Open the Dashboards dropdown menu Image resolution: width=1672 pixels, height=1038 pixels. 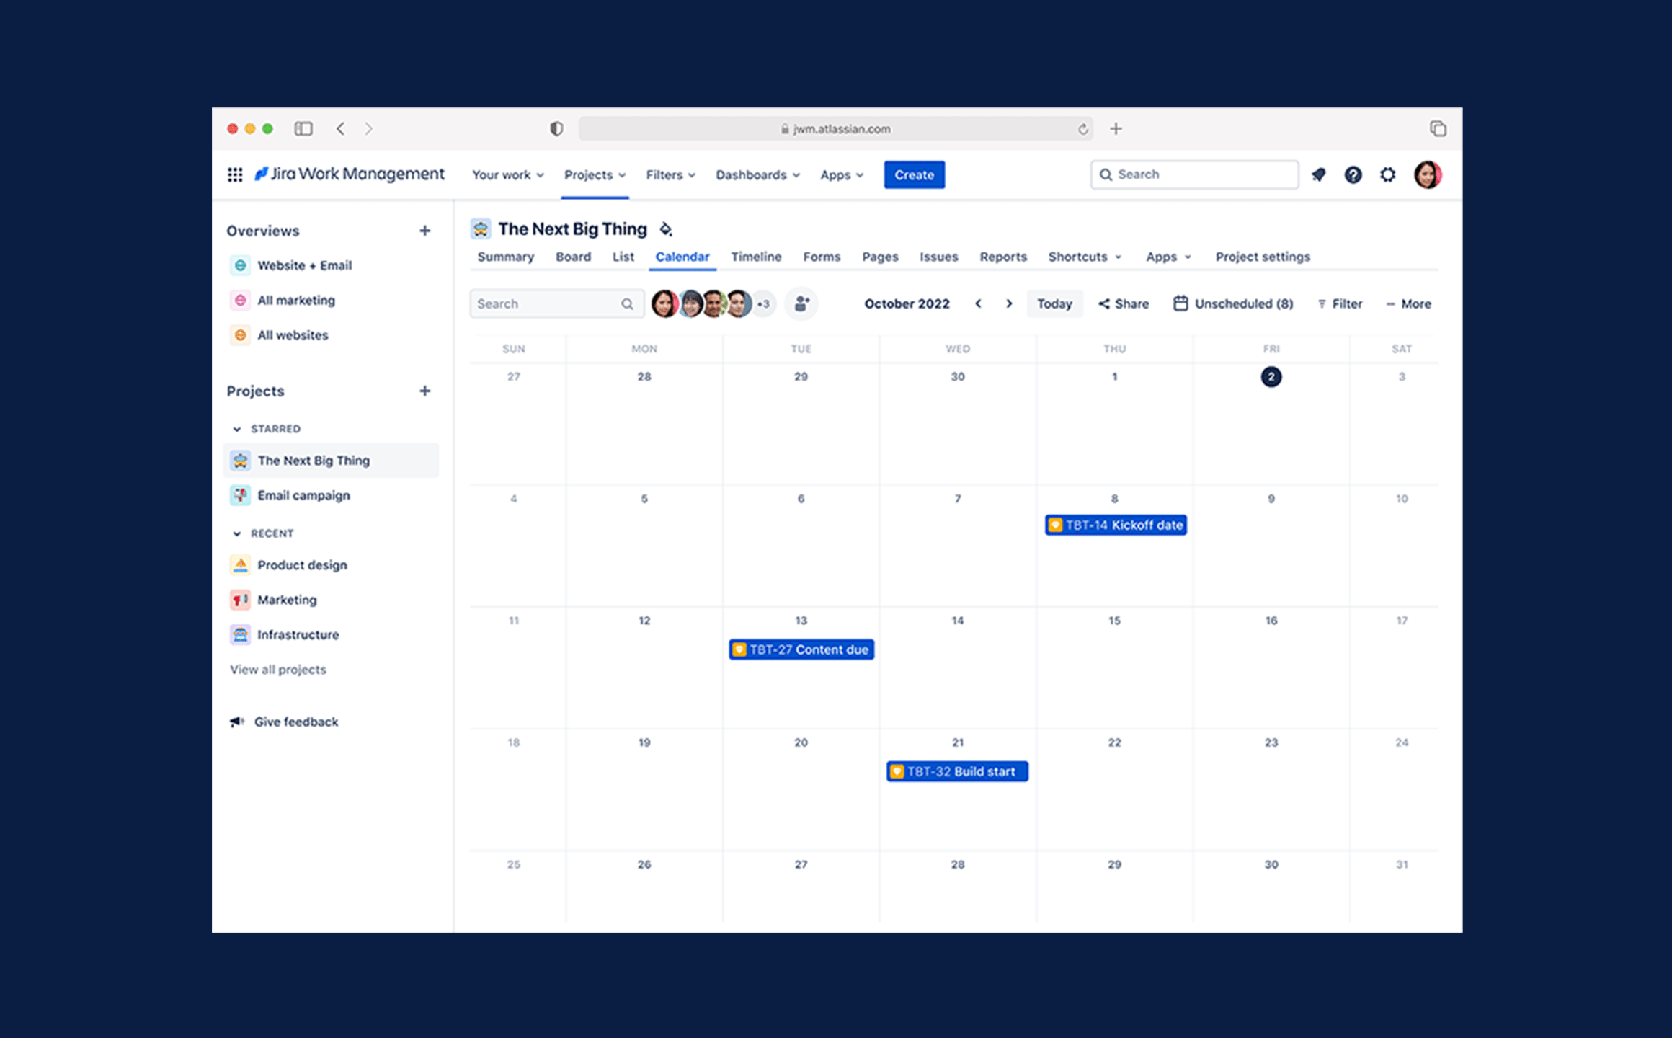(757, 174)
